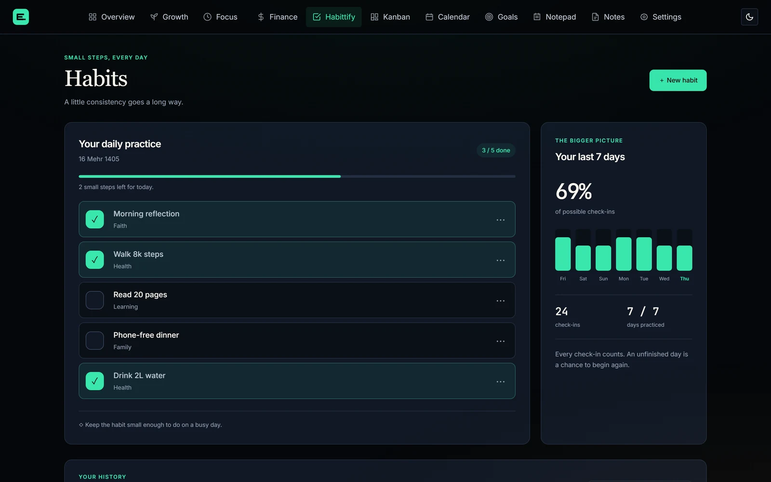Go to the Growth section
This screenshot has height=482, width=771.
(169, 17)
